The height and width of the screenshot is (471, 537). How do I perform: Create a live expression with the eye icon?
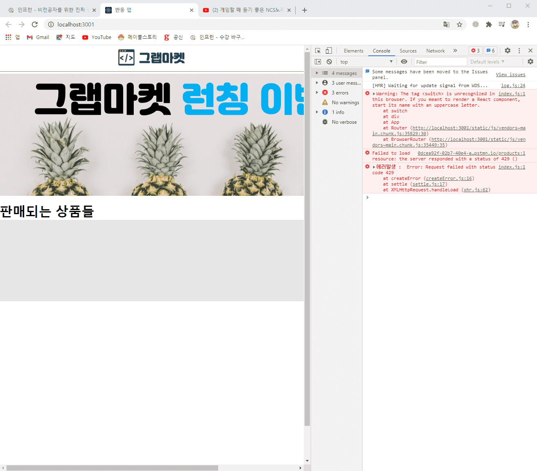click(404, 62)
